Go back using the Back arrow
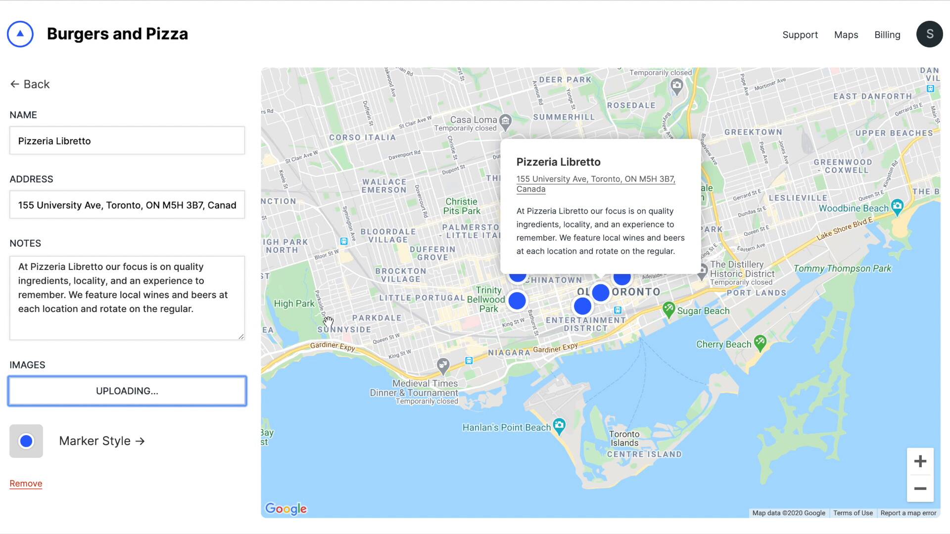The height and width of the screenshot is (534, 950). tap(30, 84)
